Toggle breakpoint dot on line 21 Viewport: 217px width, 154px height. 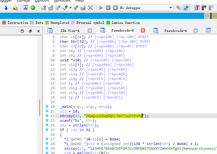pyautogui.click(x=47, y=111)
